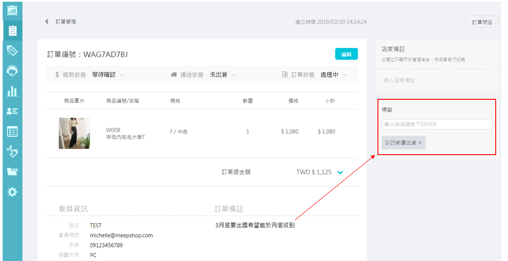Click the W008 product thumbnail image
Image resolution: width=508 pixels, height=261 pixels.
[x=74, y=133]
